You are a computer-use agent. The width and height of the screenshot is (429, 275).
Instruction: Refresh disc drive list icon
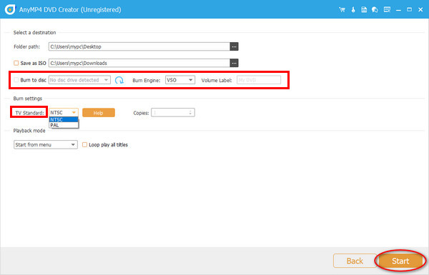[x=119, y=80]
